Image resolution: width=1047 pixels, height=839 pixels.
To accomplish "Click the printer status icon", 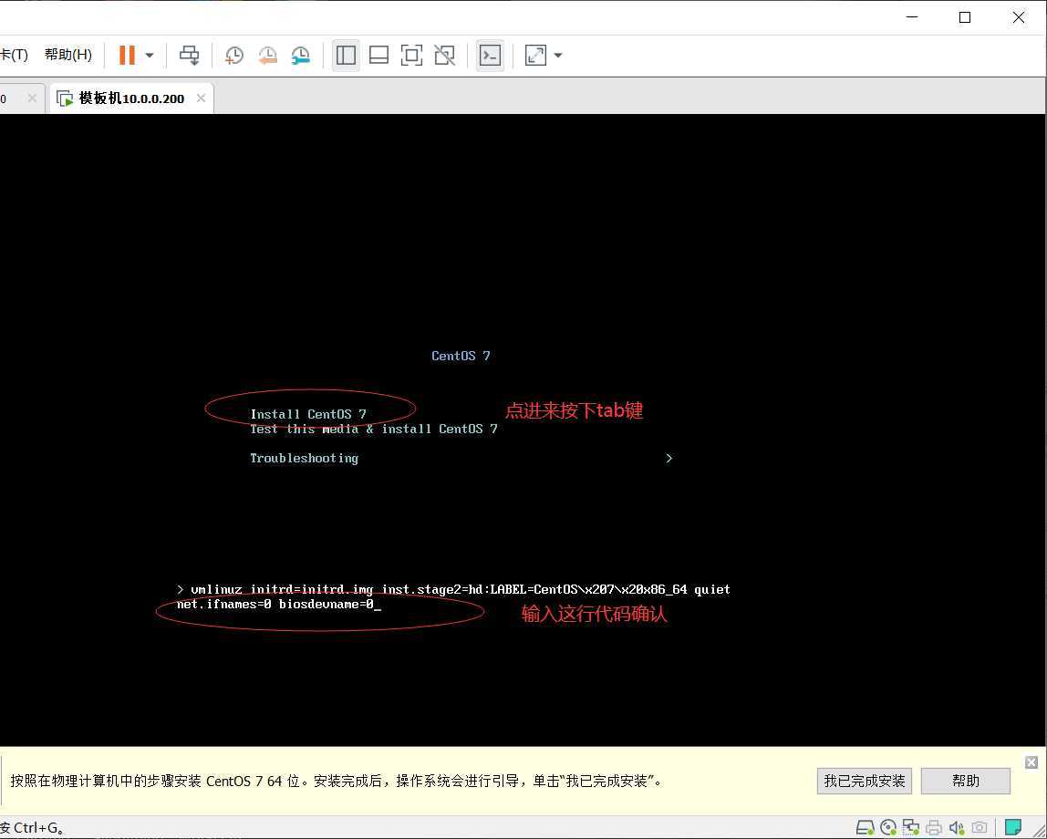I will (x=934, y=828).
